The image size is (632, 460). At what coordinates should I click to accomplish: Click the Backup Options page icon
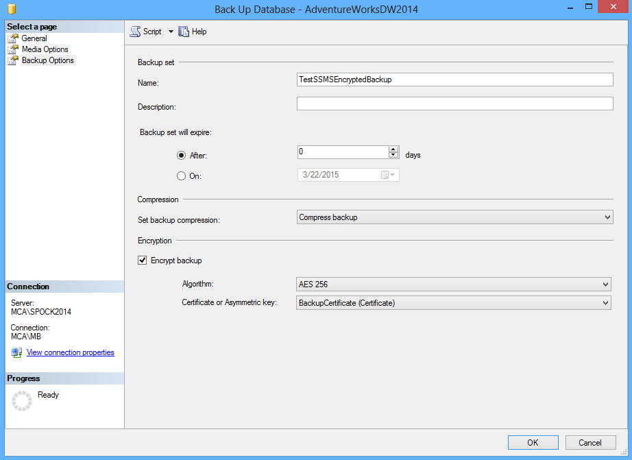[13, 60]
